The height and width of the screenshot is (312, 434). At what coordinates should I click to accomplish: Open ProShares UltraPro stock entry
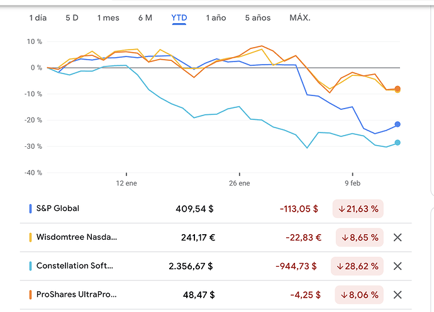(76, 294)
